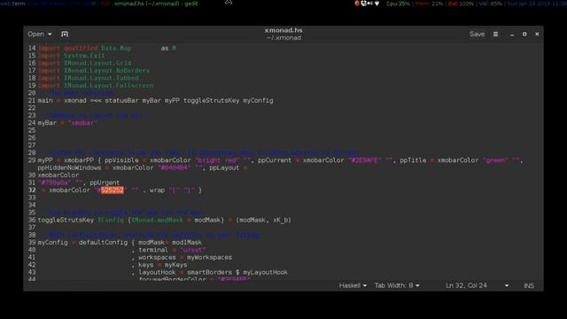
Task: Close the gedit window
Action: [x=537, y=34]
